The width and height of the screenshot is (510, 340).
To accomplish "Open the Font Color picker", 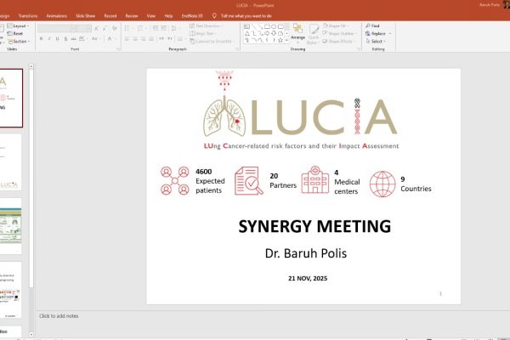I will tap(110, 39).
